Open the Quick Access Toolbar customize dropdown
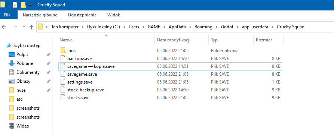334x135 pixels. click(30, 5)
